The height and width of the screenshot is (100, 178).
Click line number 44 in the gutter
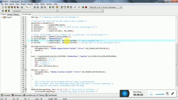pos(23,56)
